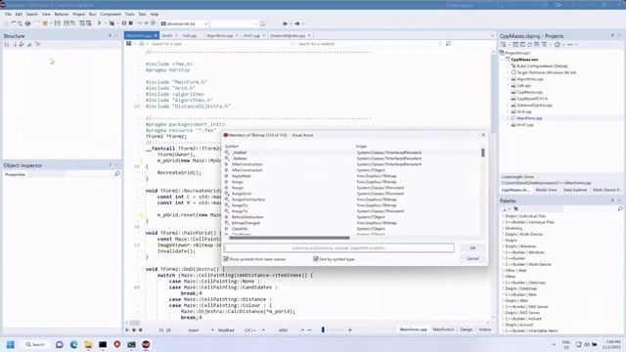Viewport: 626px width, 352px height.
Task: Click the search icon in Object Inspector
Action: pos(117,174)
